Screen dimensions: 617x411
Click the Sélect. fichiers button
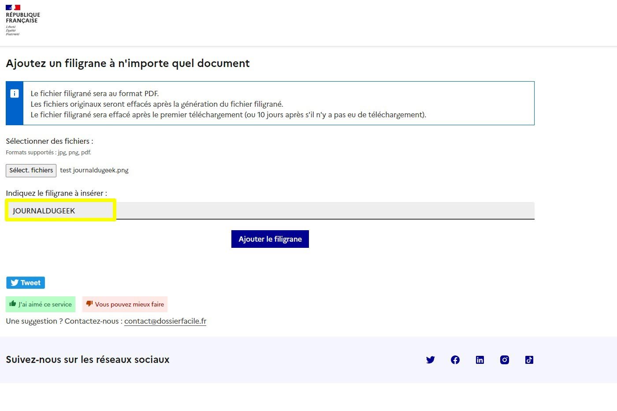[31, 170]
